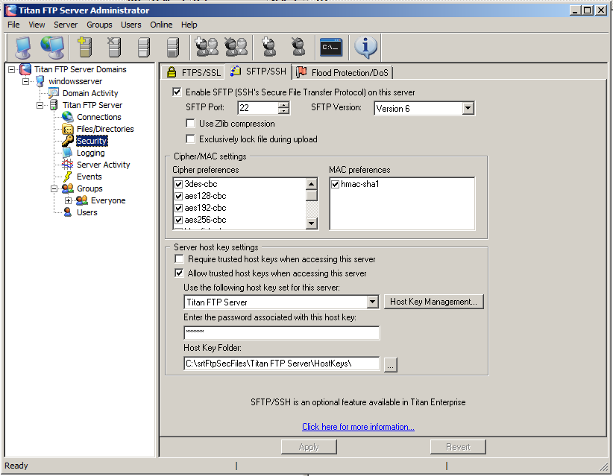613x476 pixels.
Task: Open the command prompt console toolbar icon
Action: click(331, 47)
